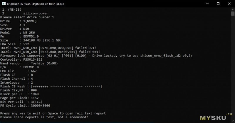Viewport: 235px width, 123px height.
Task: Click the Model NE-256 line
Action: pos(18,33)
